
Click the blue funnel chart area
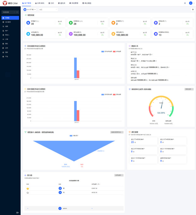click(74, 148)
